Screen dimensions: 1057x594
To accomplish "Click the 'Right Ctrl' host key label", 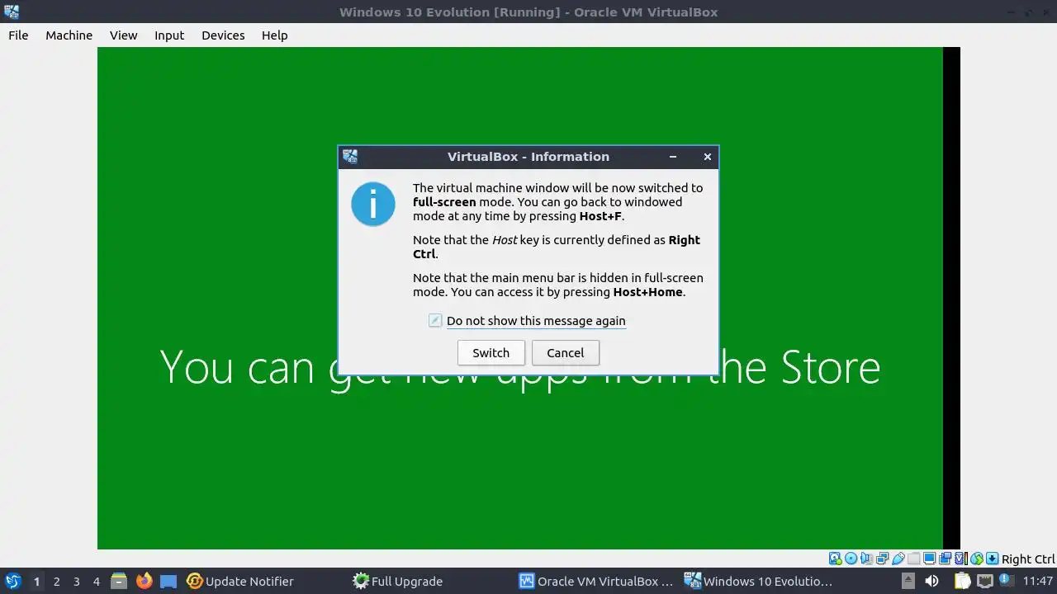I will 1028,559.
